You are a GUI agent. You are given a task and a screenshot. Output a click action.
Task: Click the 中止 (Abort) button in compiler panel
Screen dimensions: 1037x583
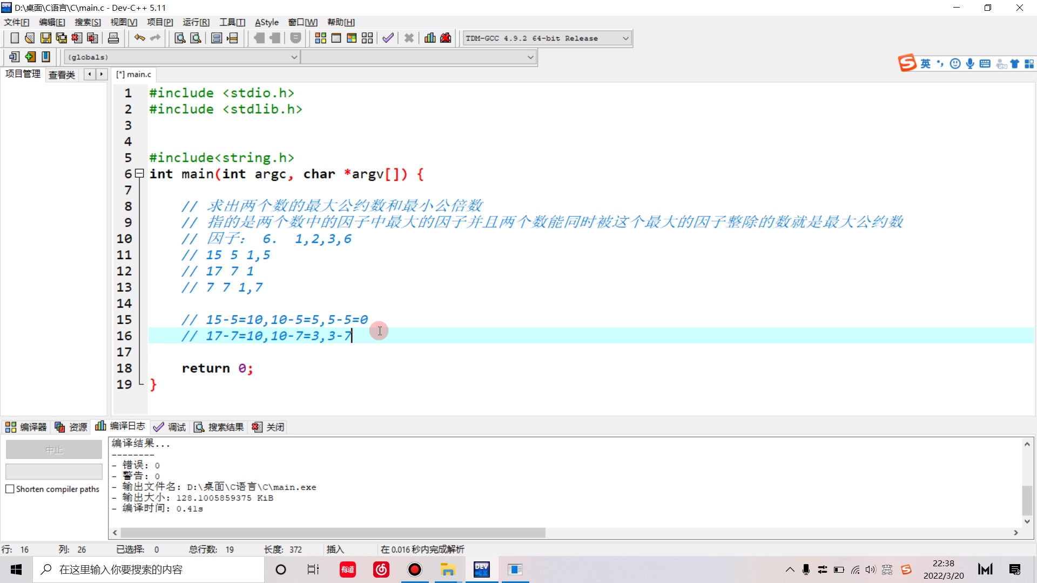(x=54, y=449)
